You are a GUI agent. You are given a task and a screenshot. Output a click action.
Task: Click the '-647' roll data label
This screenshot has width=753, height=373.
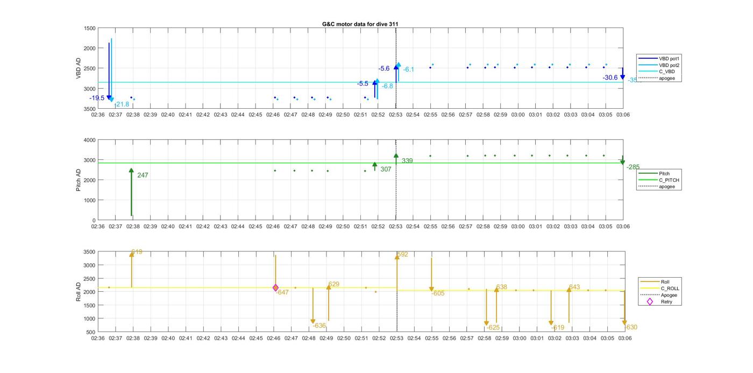[282, 292]
